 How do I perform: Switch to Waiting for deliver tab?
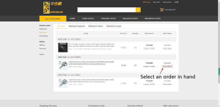(x=96, y=26)
